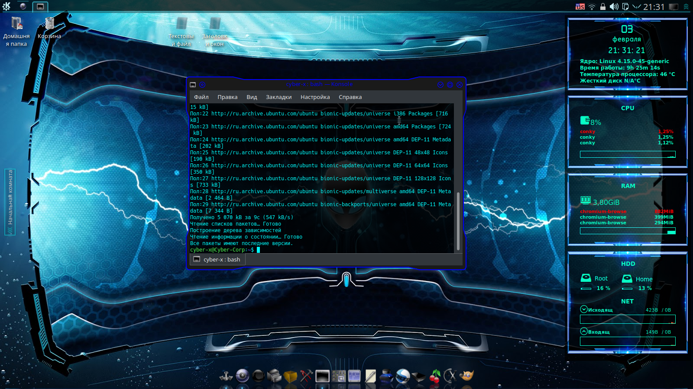Open the US keyboard layout indicator
693x389 pixels.
[x=580, y=6]
